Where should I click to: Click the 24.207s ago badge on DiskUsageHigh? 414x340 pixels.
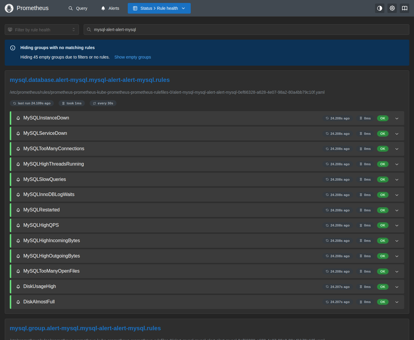[x=338, y=287]
